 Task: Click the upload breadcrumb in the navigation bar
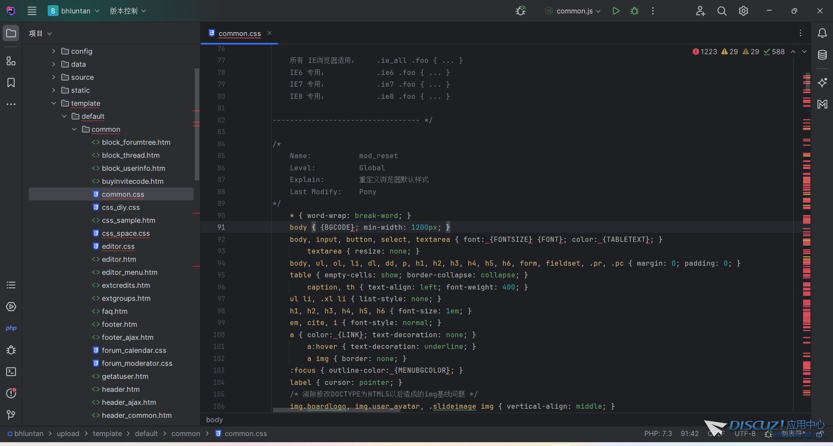point(68,433)
